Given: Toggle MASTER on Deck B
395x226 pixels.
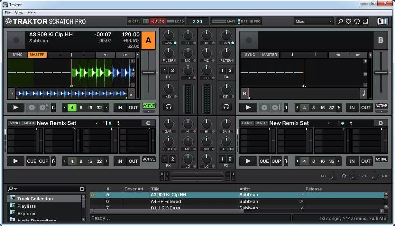Looking at the screenshot, I should coord(270,55).
